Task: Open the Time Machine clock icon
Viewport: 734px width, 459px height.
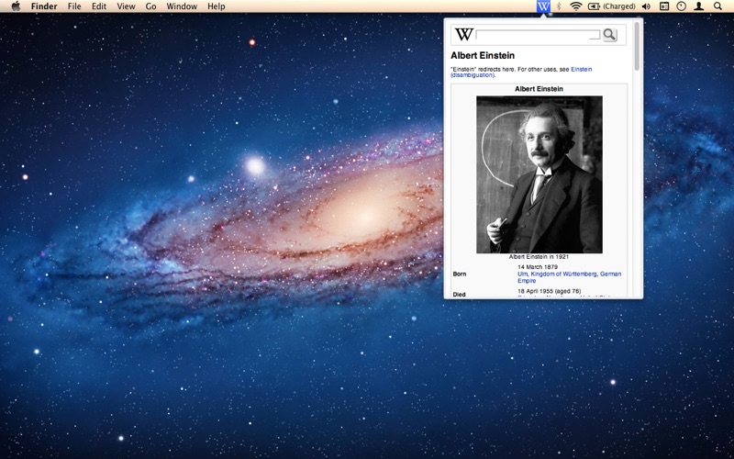Action: tap(681, 6)
